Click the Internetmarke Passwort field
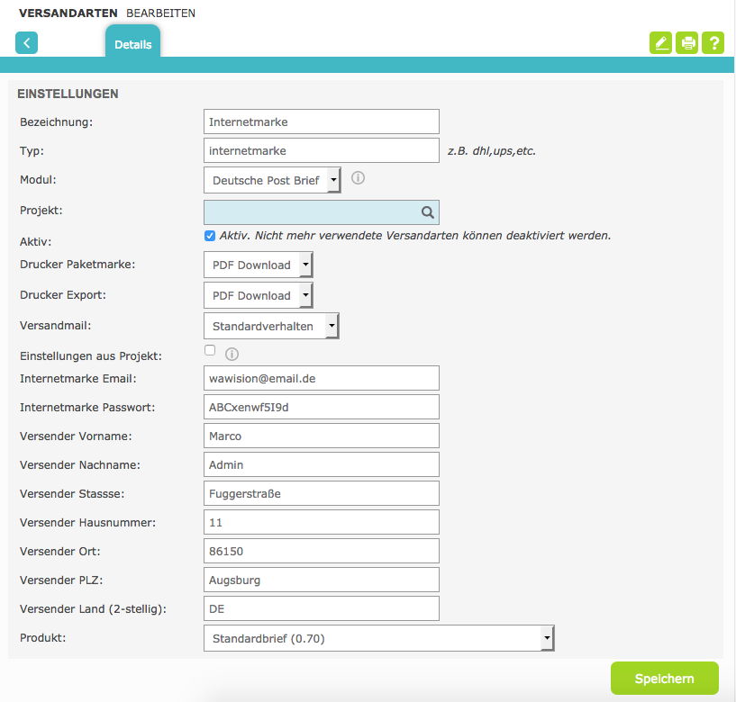Viewport: 736px width, 702px height. [x=322, y=407]
